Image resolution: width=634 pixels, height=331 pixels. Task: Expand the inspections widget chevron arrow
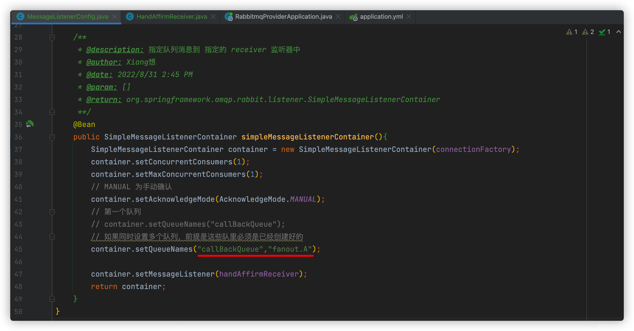tap(619, 32)
